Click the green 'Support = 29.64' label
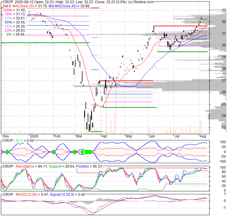The image size is (227, 216). (62, 166)
